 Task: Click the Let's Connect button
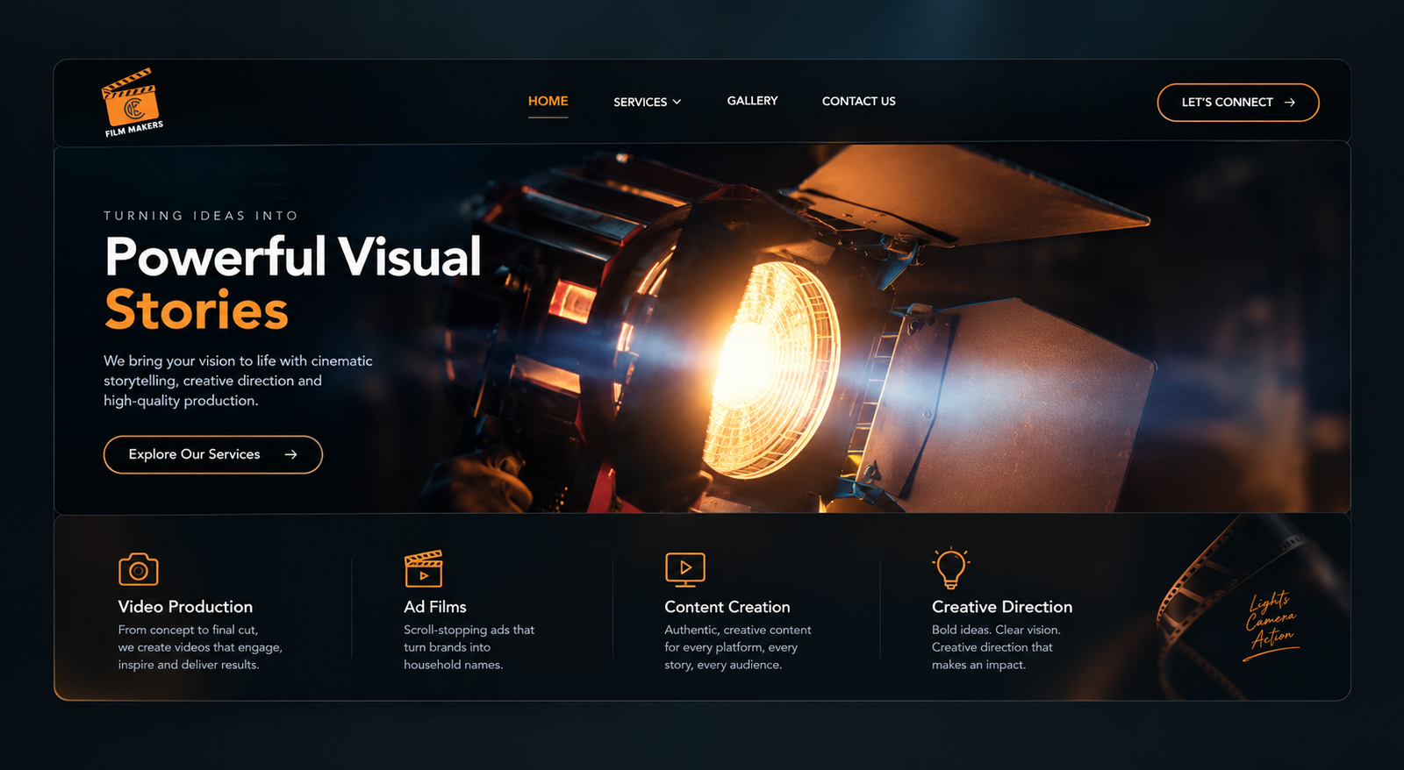[x=1238, y=103]
